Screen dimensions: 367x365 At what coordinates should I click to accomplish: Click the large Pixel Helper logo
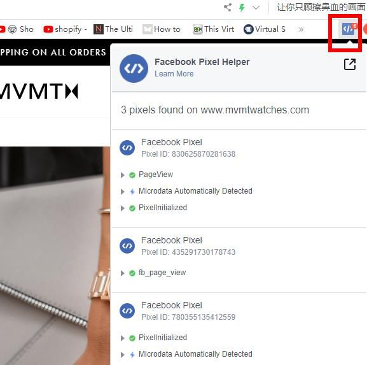click(134, 68)
